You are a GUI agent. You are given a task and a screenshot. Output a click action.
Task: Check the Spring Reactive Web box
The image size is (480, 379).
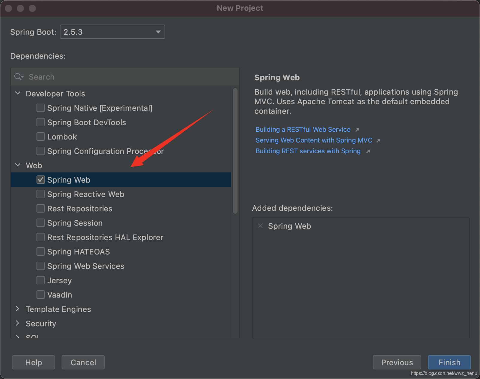click(x=41, y=194)
